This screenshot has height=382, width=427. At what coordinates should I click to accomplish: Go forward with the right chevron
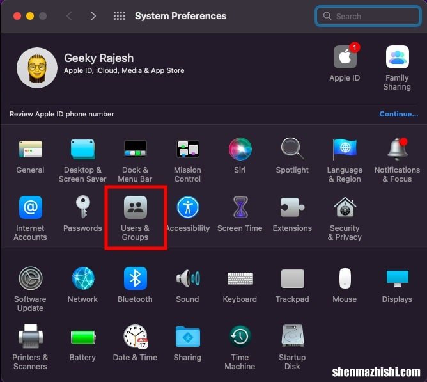(x=93, y=16)
